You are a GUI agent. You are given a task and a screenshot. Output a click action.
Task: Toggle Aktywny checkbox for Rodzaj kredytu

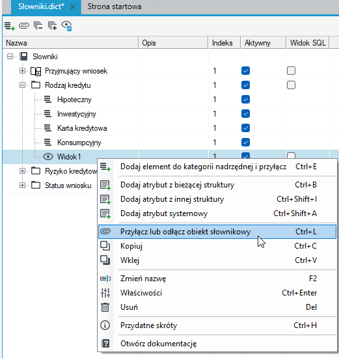click(245, 85)
